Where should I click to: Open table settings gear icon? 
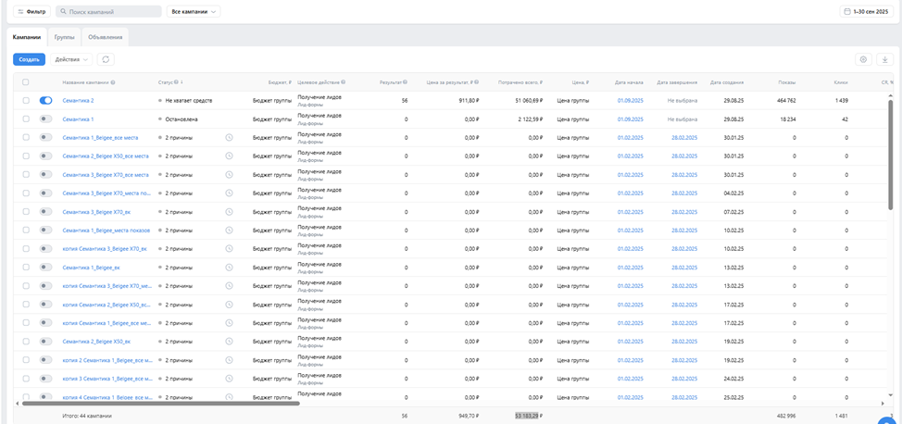pos(863,59)
